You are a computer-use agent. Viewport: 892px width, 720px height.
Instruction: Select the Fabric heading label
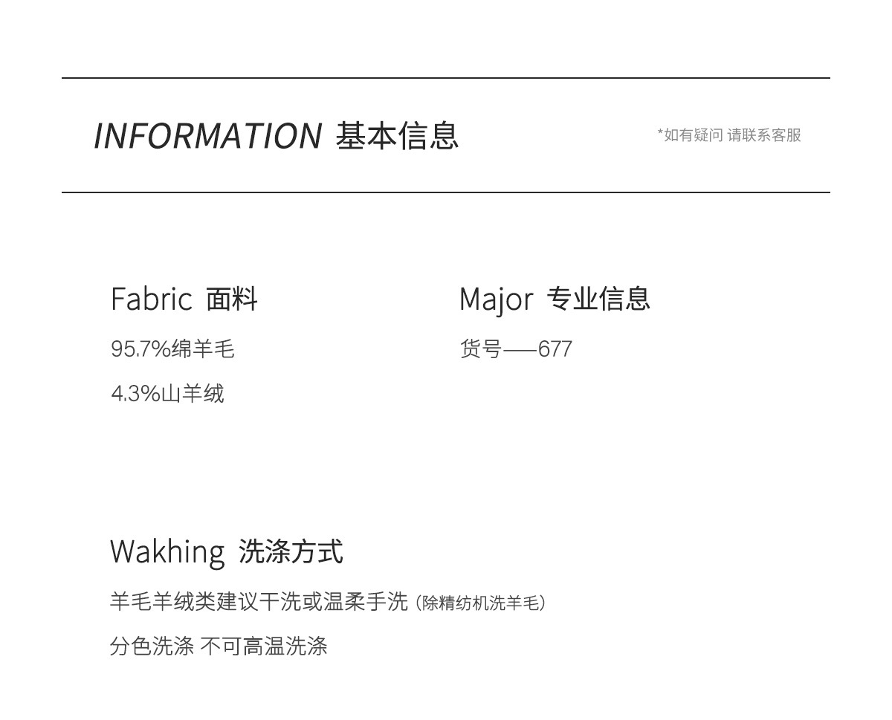click(152, 299)
